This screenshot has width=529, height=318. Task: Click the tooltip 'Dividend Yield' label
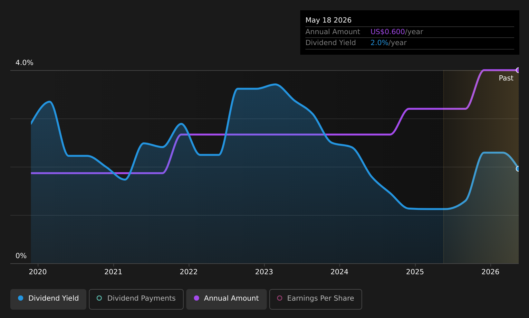pos(331,43)
